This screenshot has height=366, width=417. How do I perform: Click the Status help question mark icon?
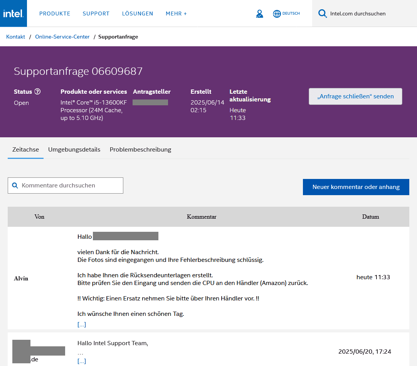point(37,91)
